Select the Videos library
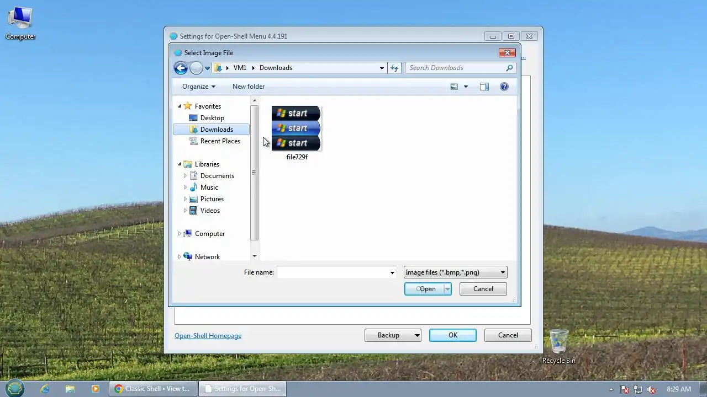The width and height of the screenshot is (707, 397). tap(210, 211)
